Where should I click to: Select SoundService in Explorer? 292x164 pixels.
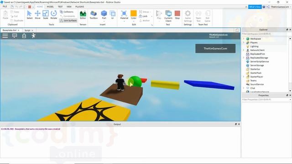(x=257, y=84)
